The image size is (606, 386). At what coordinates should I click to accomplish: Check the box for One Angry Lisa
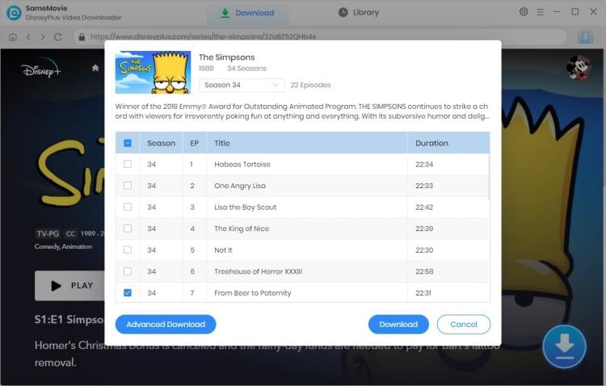coord(128,186)
